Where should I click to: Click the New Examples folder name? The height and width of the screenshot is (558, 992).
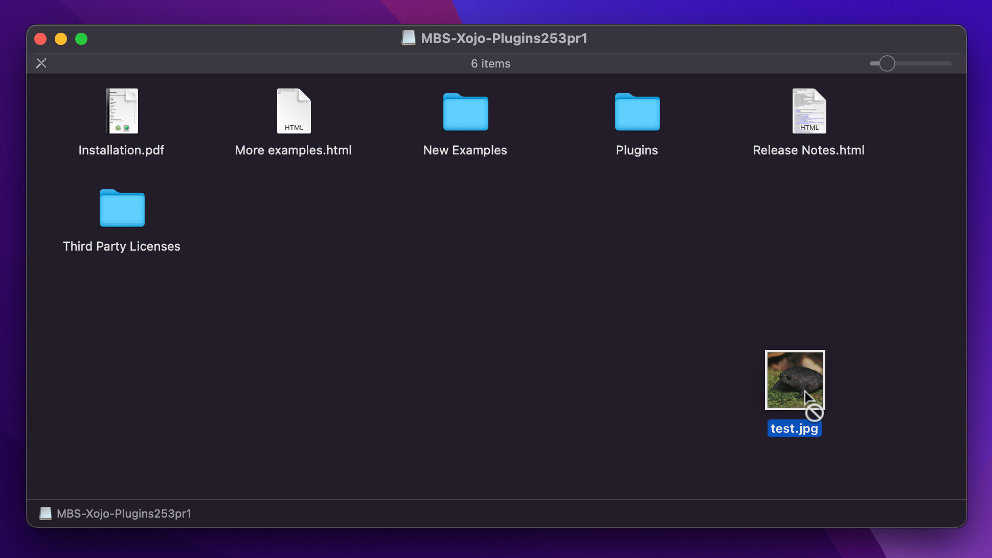point(465,150)
